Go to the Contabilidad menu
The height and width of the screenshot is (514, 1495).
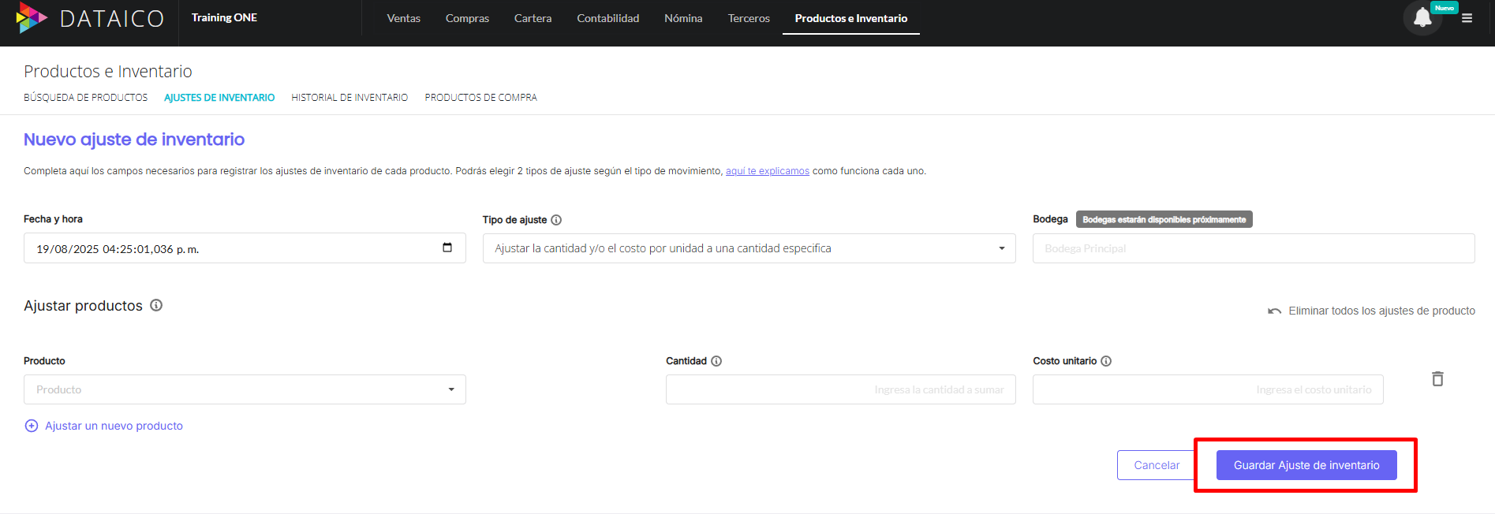(x=607, y=18)
